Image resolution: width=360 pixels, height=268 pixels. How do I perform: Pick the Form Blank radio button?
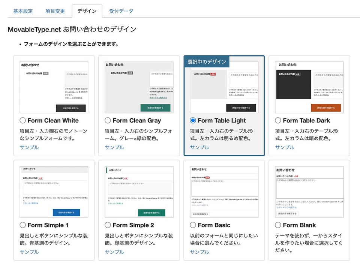tap(278, 225)
